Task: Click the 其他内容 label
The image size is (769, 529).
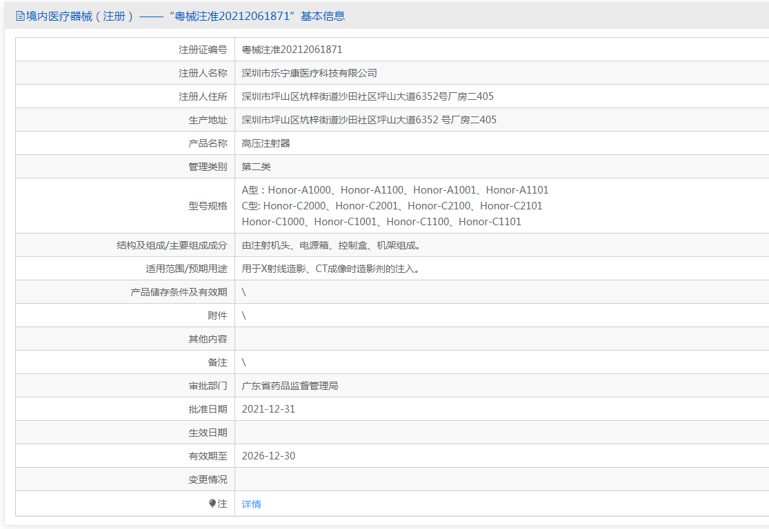Action: pyautogui.click(x=208, y=339)
